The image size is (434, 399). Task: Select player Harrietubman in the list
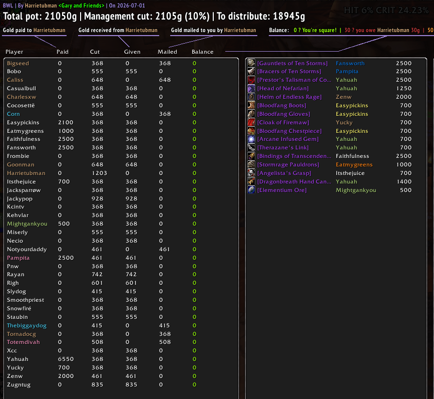click(26, 173)
